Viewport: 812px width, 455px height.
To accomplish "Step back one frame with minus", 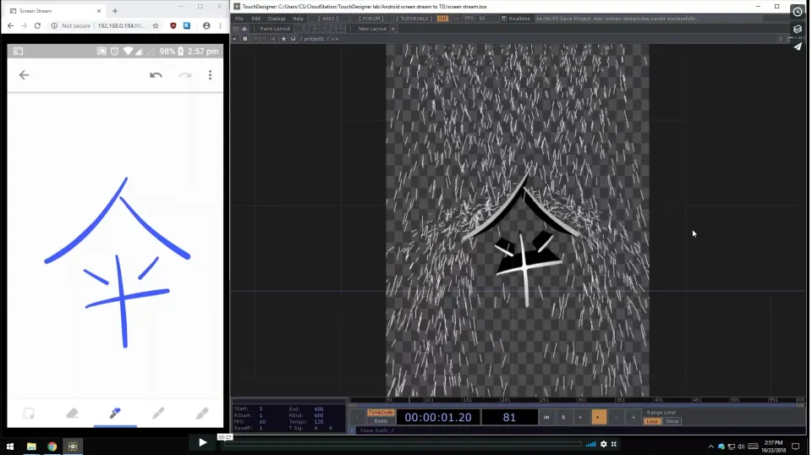I will coord(616,417).
